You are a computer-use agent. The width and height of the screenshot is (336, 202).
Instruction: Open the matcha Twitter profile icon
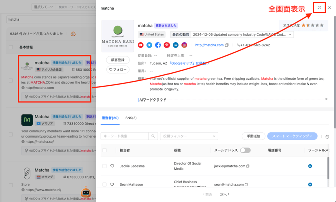coord(149,45)
